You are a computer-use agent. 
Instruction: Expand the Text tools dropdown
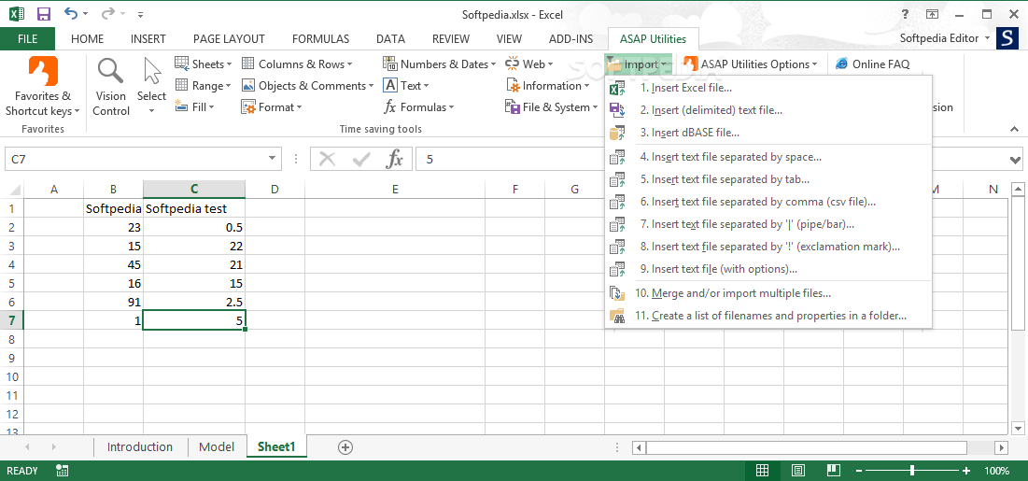pos(406,85)
